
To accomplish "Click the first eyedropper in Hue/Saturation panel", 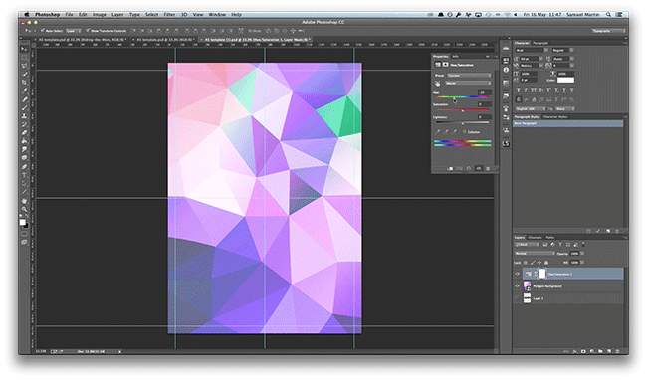I will (437, 132).
